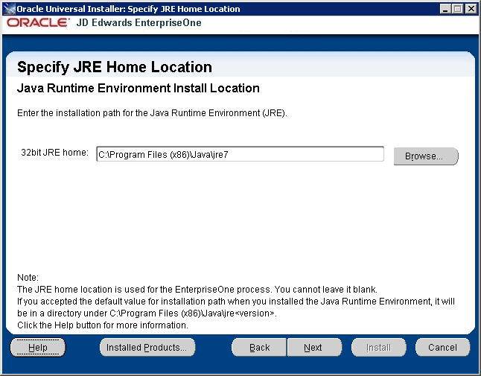This screenshot has height=376, width=481.
Task: Click the 'Note:' label
Action: pyautogui.click(x=28, y=278)
